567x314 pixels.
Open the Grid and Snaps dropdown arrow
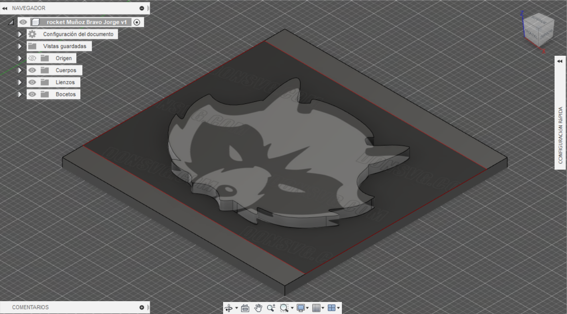point(323,308)
